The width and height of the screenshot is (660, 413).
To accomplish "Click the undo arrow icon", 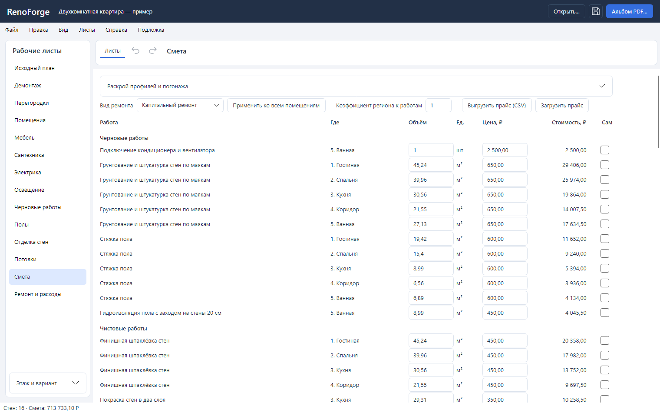I will coord(135,51).
